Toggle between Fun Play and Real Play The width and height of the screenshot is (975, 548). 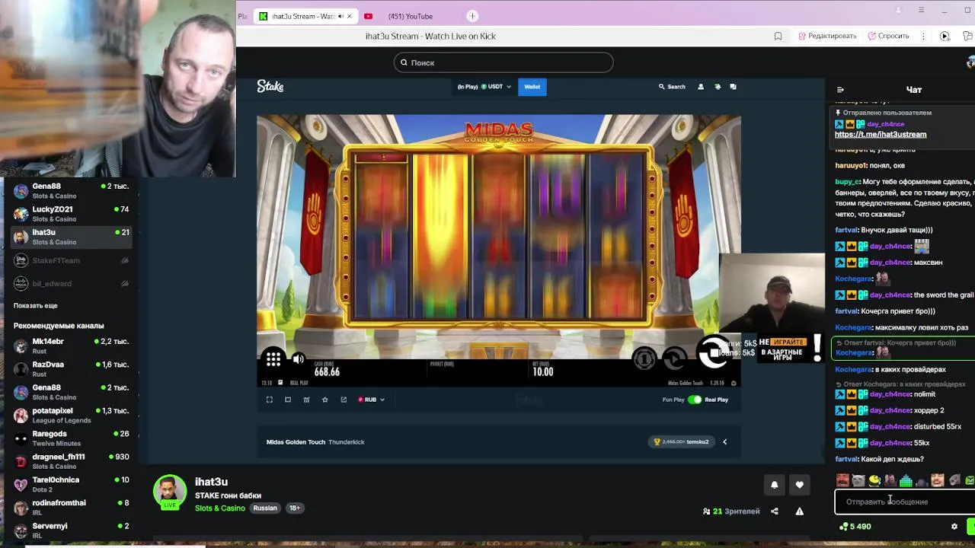tap(695, 400)
